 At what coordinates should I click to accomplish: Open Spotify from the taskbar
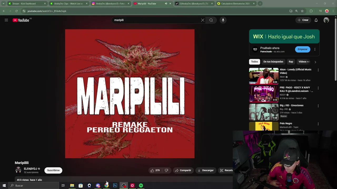141,186
